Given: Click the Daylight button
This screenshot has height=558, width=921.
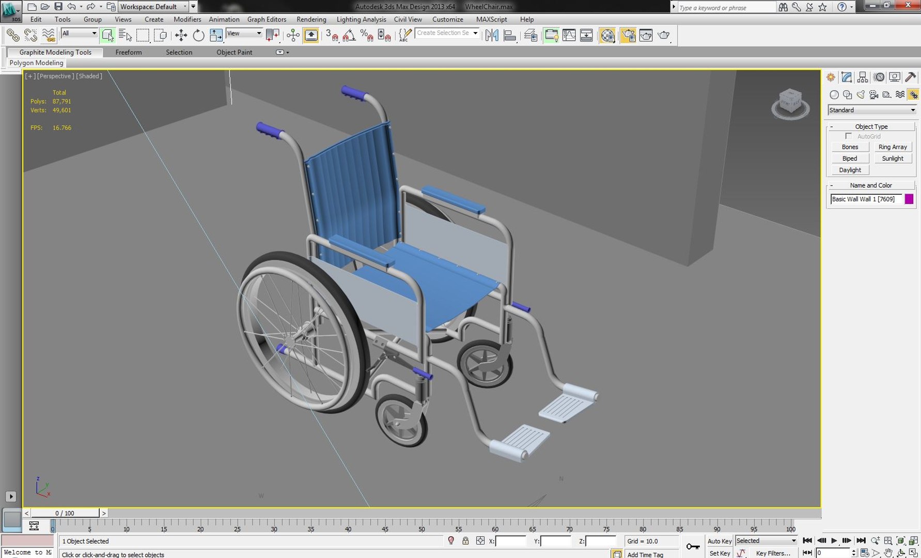Looking at the screenshot, I should [x=850, y=170].
